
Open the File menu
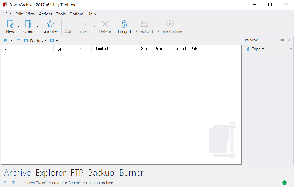coord(8,14)
